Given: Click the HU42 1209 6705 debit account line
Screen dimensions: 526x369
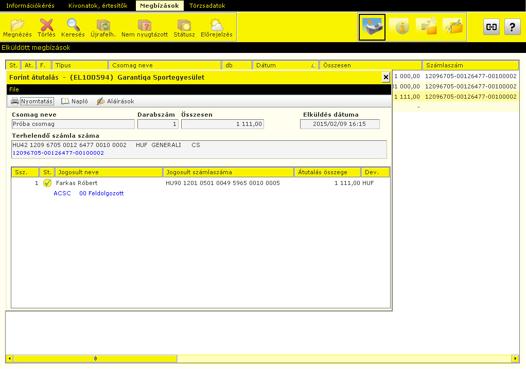Looking at the screenshot, I should tap(106, 145).
